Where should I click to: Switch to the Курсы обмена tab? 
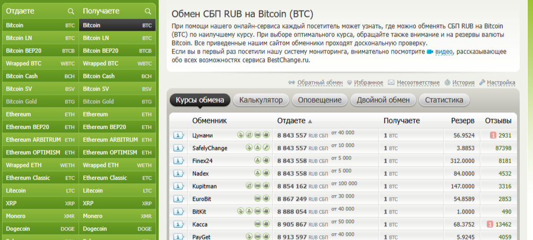coord(200,100)
